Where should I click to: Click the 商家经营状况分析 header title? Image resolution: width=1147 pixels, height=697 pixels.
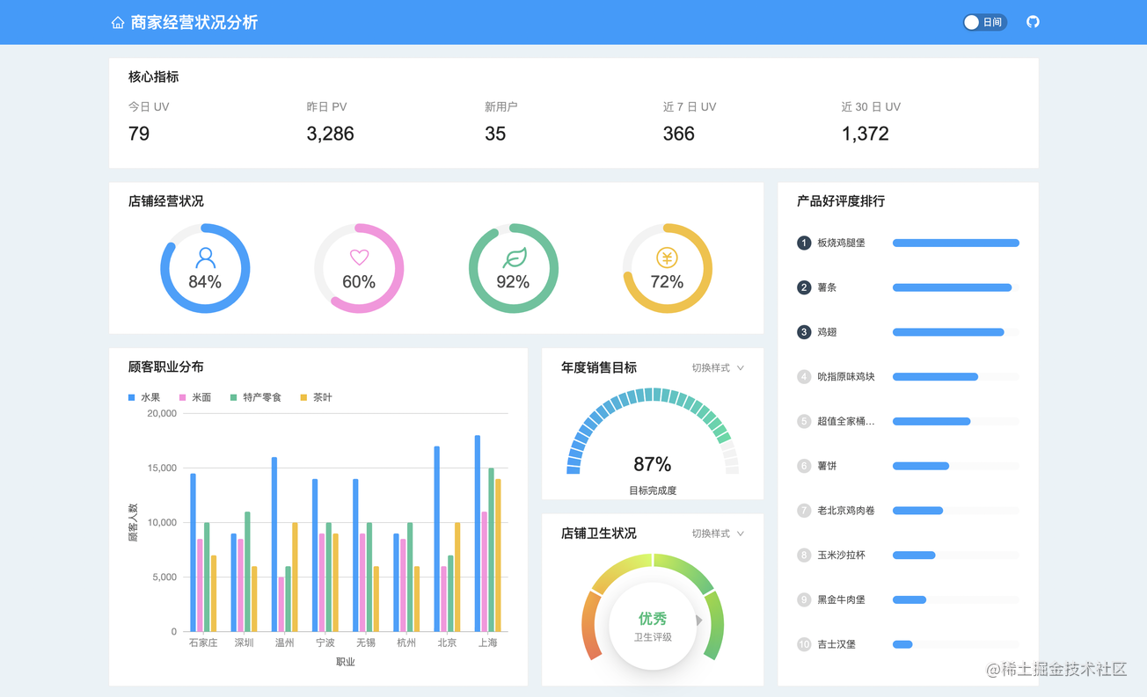tap(194, 23)
